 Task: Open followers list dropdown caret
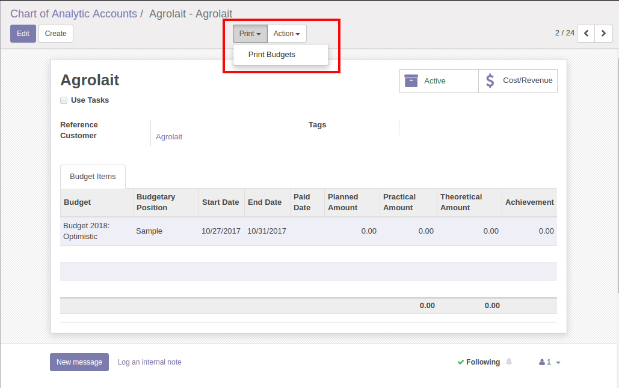pos(558,363)
